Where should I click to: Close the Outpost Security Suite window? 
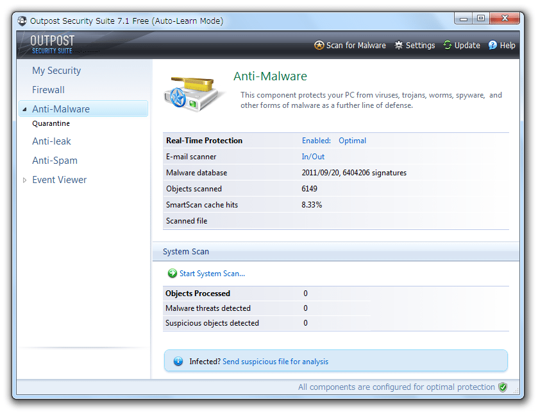[x=505, y=19]
